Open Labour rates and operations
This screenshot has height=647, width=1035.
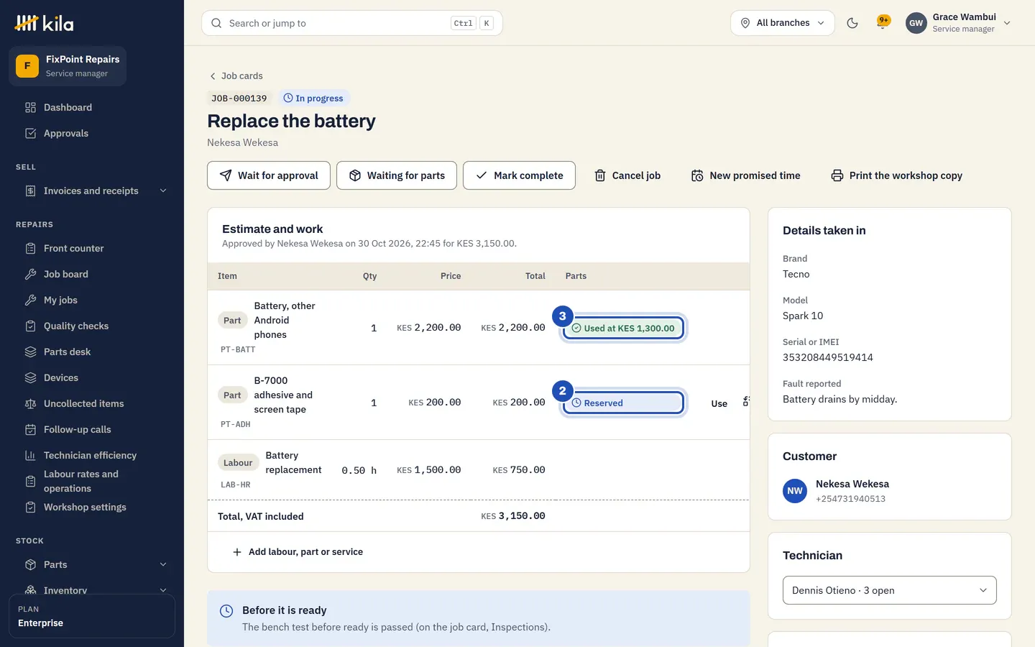pos(92,482)
